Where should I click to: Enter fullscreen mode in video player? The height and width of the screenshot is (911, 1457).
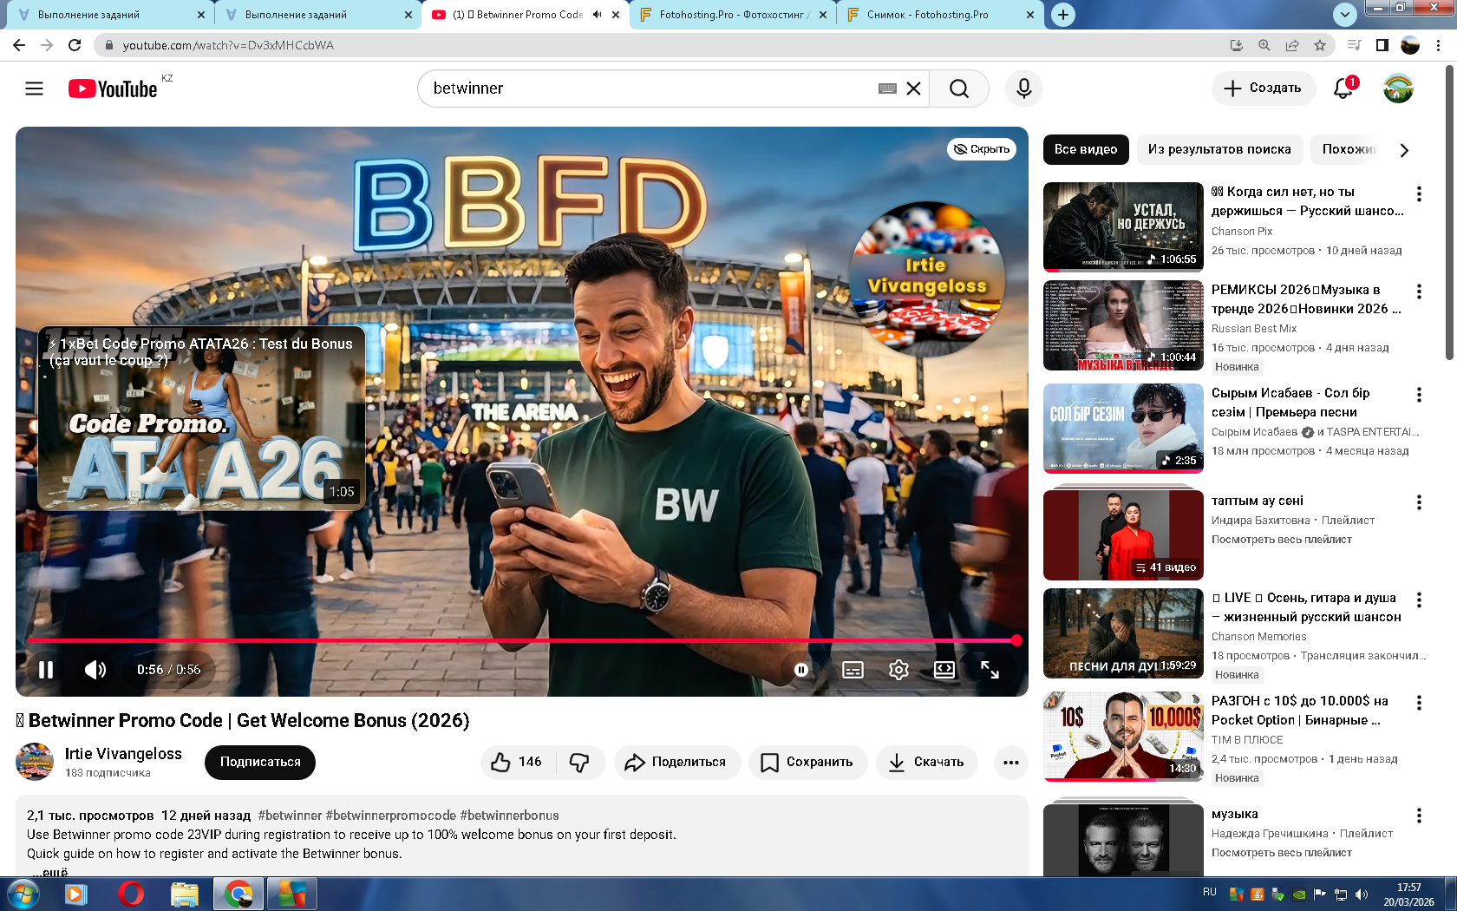click(x=990, y=670)
